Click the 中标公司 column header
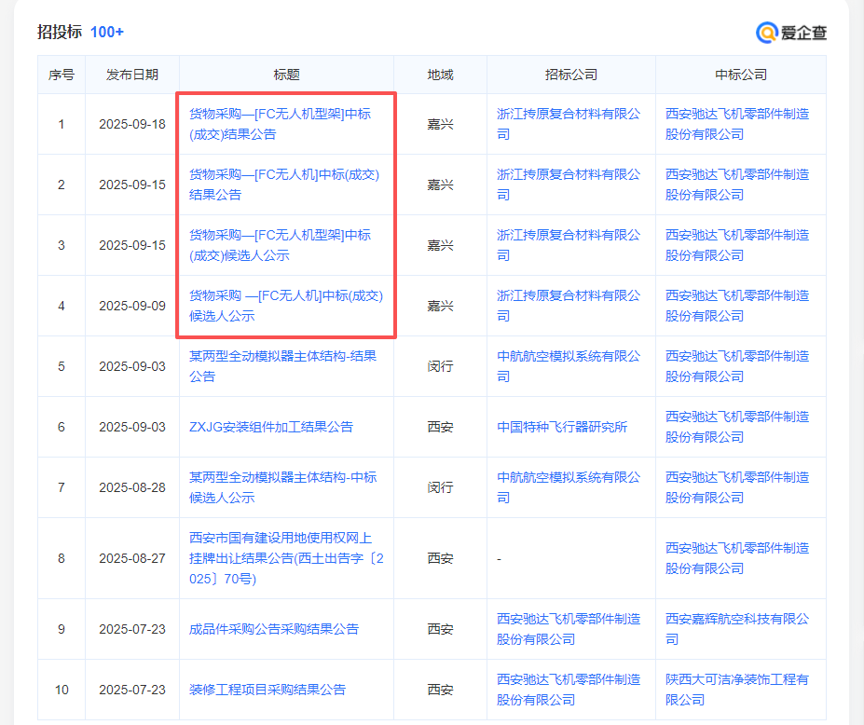Screen dimensions: 864x725 pos(741,75)
